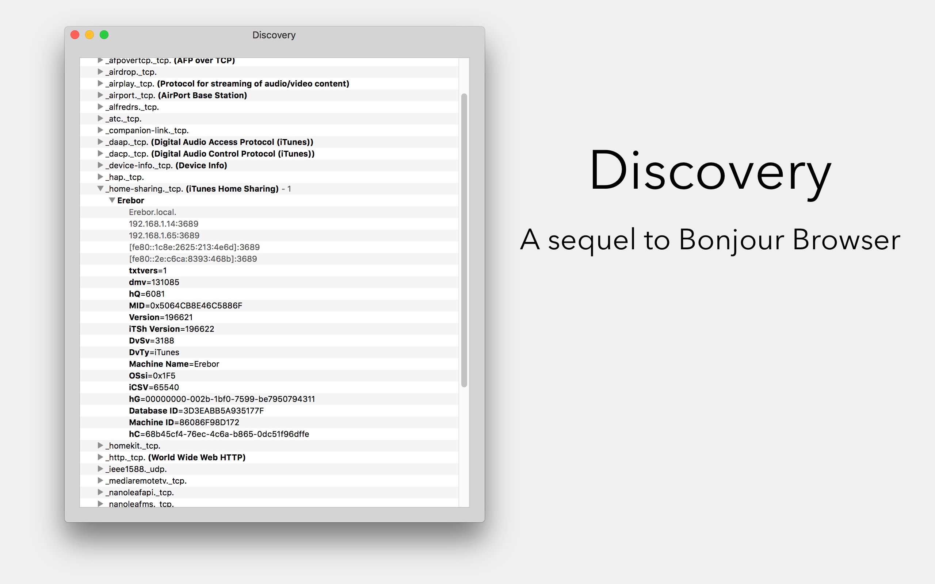
Task: Select the Erebor.local. hostname row
Action: [x=153, y=212]
